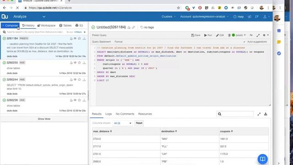Toggle the eye icon on query 3260244
Screen dimensions: 293x165
[75, 79]
